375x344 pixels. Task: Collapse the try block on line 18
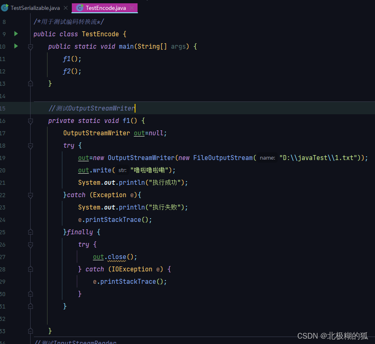click(x=31, y=146)
